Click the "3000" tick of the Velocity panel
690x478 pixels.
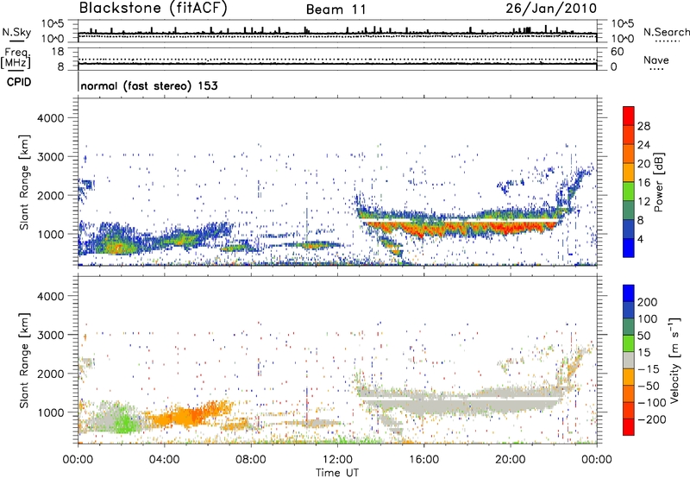tap(51, 335)
